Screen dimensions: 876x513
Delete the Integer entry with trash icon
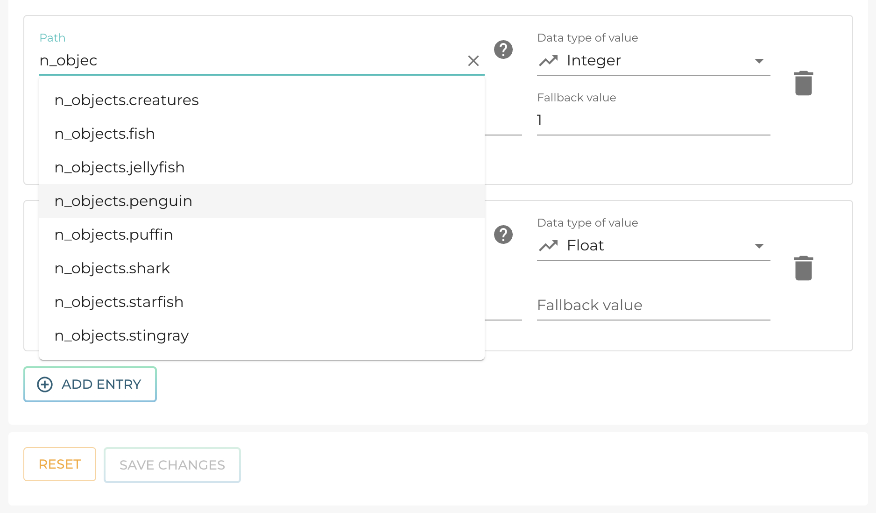(803, 83)
